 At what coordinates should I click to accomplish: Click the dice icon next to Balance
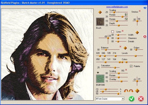tap(125, 48)
